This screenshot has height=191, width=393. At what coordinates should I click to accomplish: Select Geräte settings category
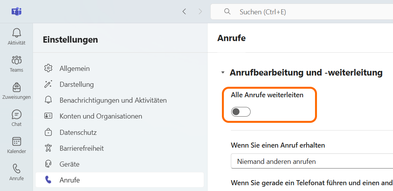(69, 164)
